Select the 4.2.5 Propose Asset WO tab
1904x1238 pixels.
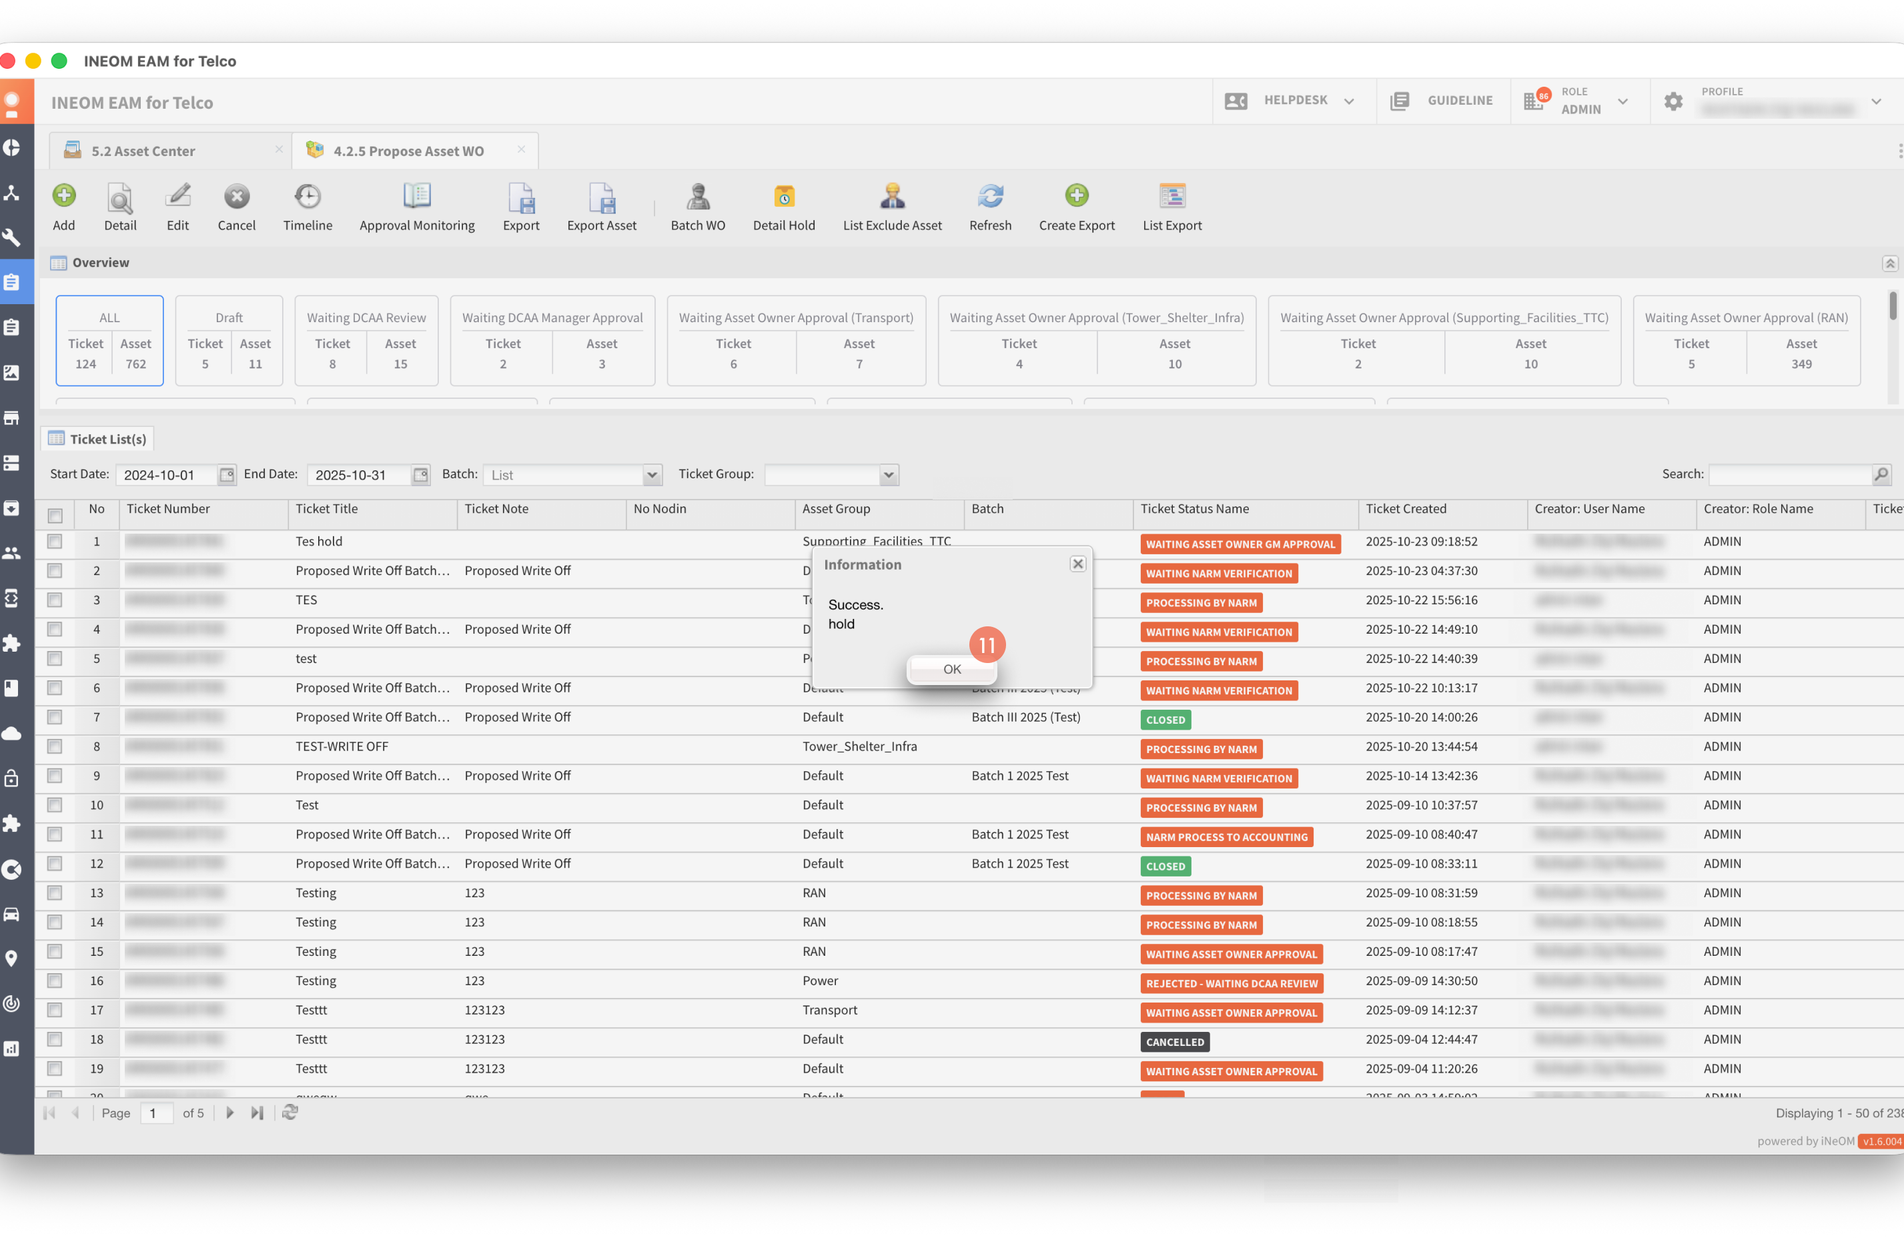(x=408, y=151)
